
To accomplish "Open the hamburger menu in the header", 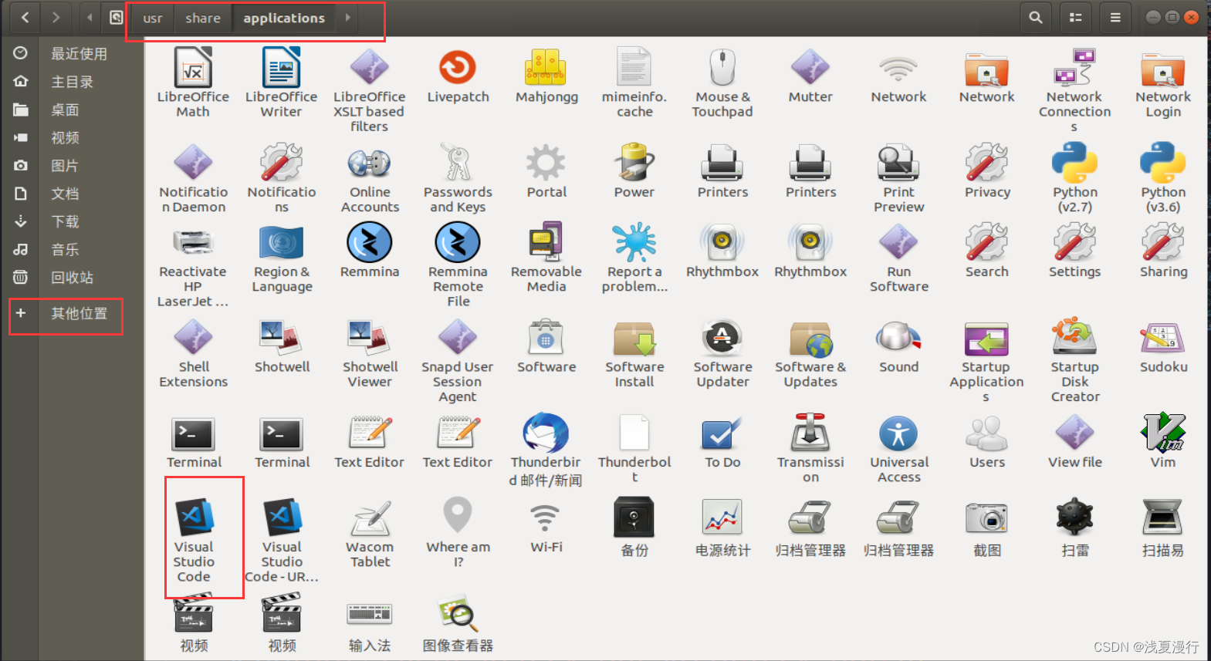I will point(1115,17).
